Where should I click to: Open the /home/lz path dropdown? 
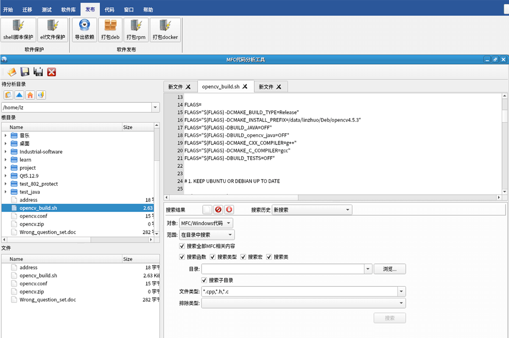(x=155, y=108)
